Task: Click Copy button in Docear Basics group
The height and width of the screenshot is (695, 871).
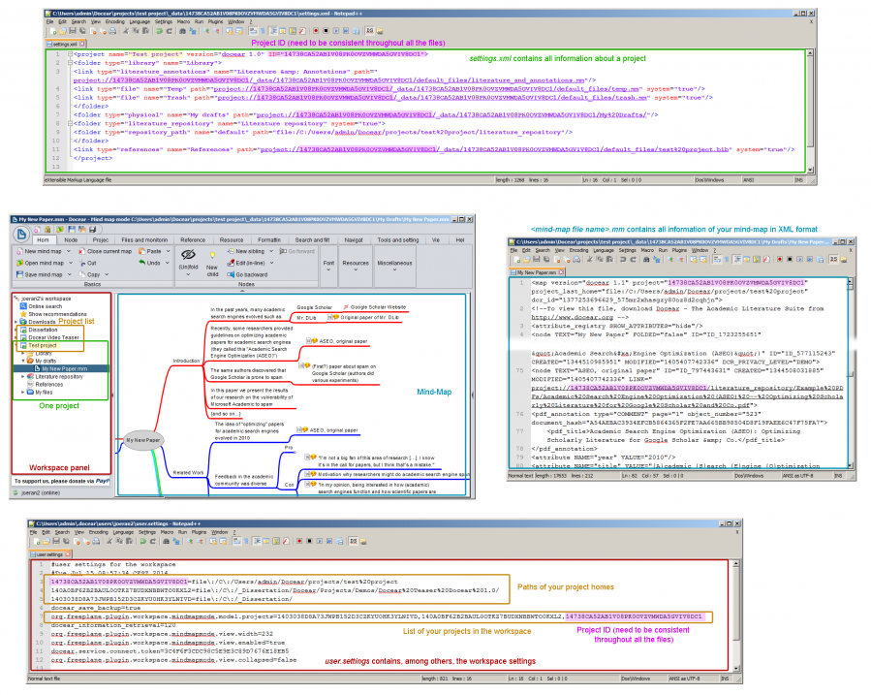Action: (x=89, y=274)
